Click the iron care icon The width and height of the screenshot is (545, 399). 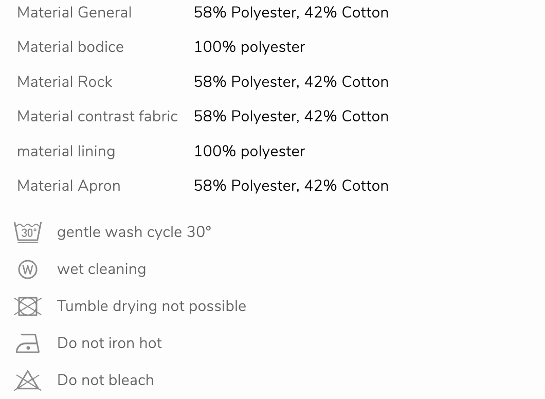pyautogui.click(x=28, y=343)
